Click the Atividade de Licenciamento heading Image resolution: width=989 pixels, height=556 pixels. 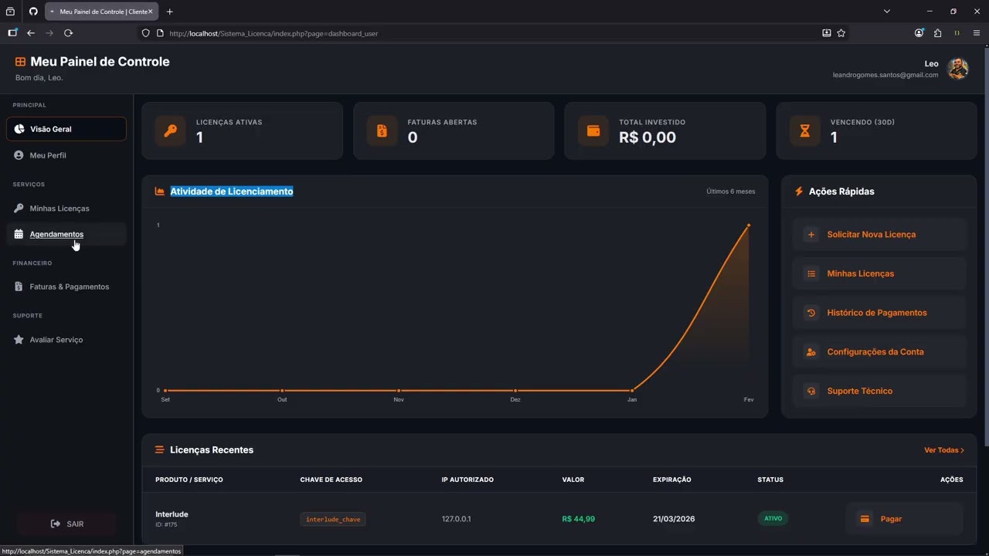click(x=232, y=192)
